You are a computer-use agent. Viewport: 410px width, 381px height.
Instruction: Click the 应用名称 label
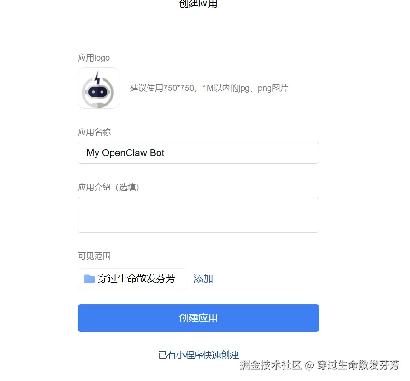tap(94, 132)
